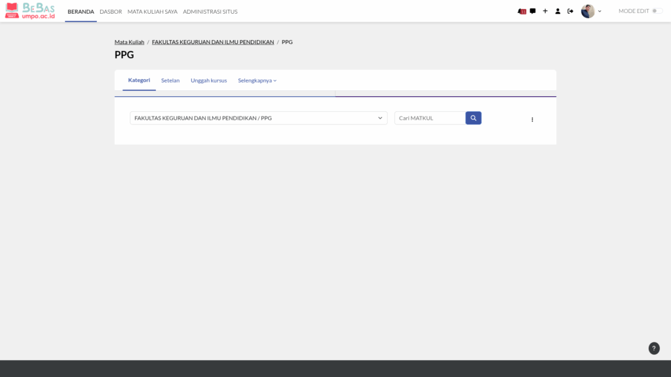The height and width of the screenshot is (377, 671).
Task: Open the notifications bell icon
Action: (x=522, y=11)
